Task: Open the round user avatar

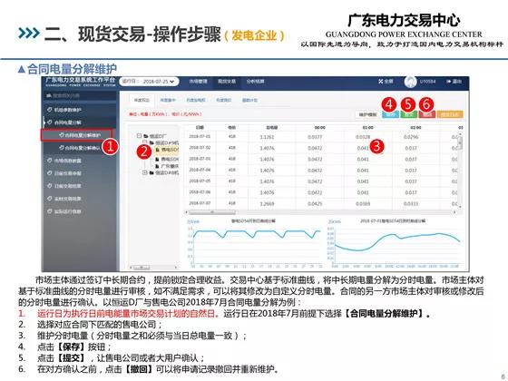Action: tap(410, 82)
